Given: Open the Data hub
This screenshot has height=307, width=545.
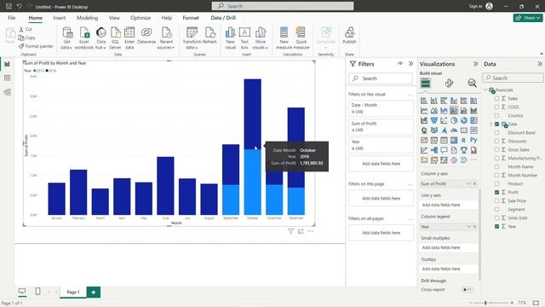Looking at the screenshot, I should coord(100,38).
